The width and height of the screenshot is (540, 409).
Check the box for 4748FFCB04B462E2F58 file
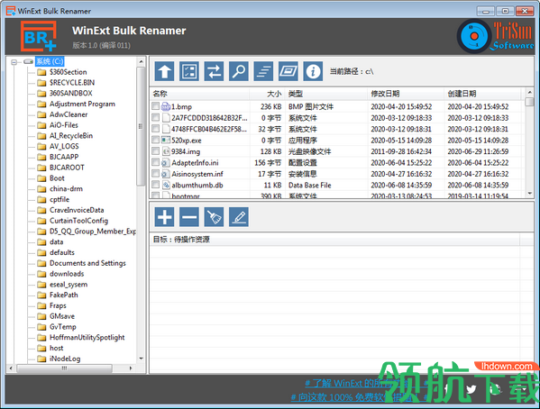tap(156, 129)
